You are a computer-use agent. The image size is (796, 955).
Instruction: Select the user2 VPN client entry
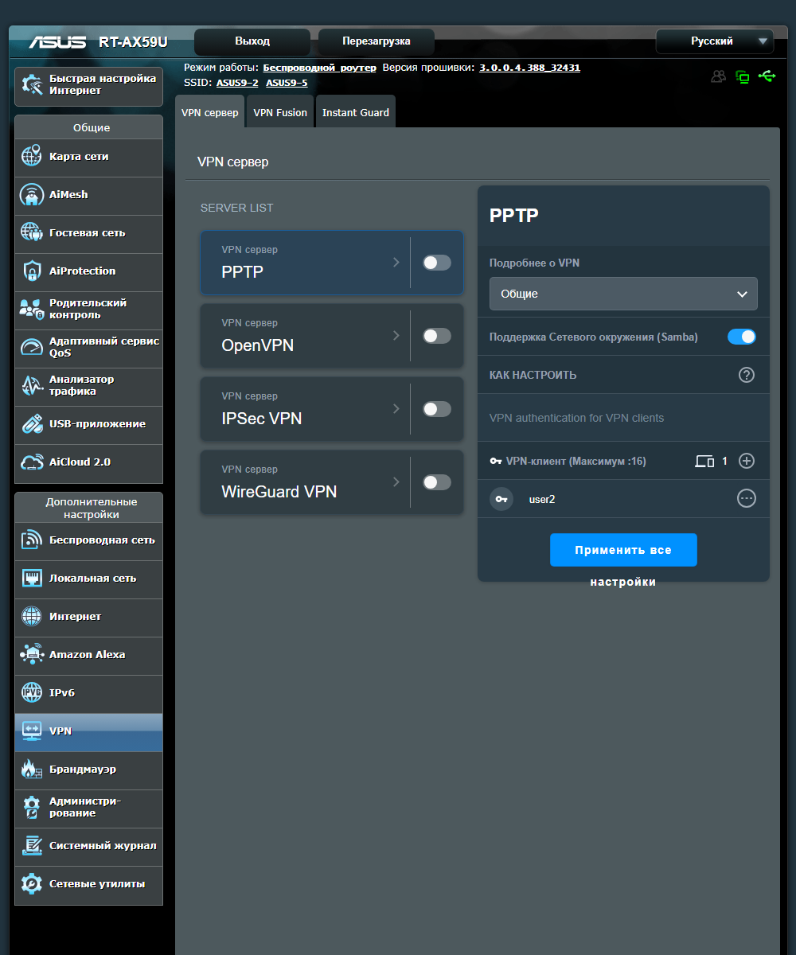click(623, 499)
